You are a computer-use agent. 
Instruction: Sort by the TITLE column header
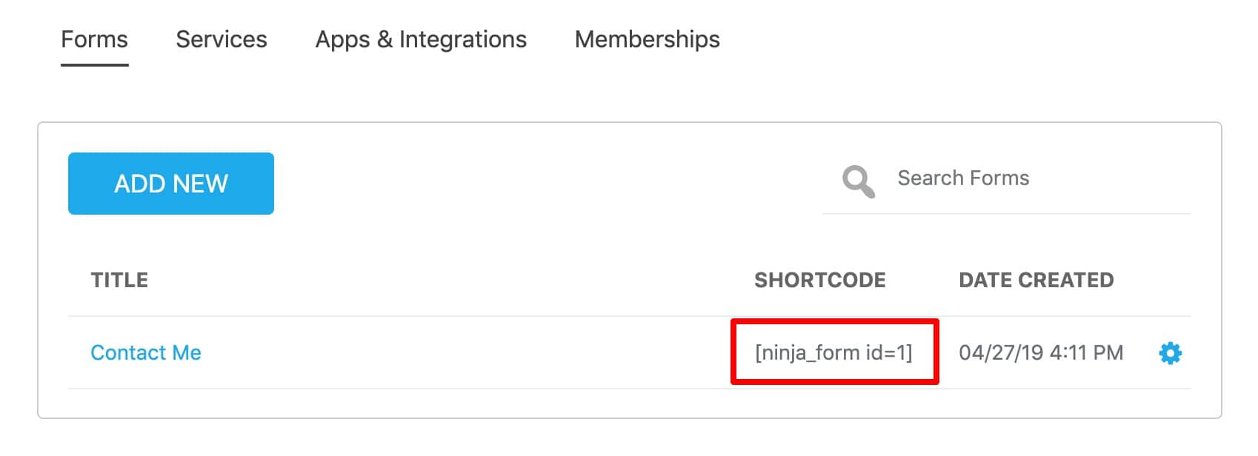pyautogui.click(x=119, y=280)
